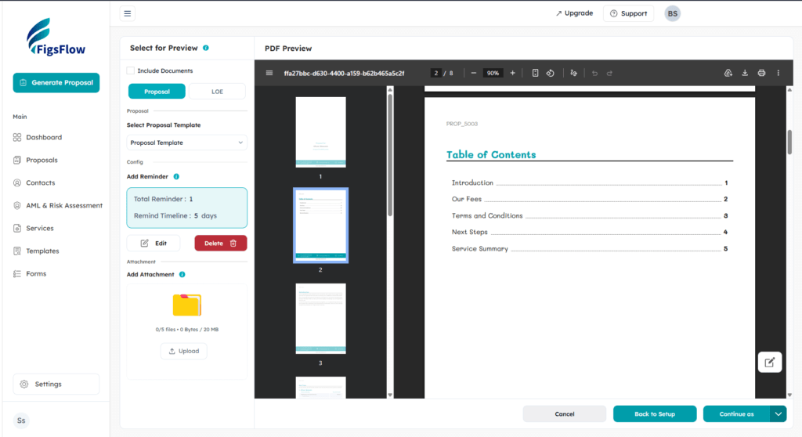
Task: Toggle PDF viewer sidebar thumbnails menu
Action: [269, 73]
